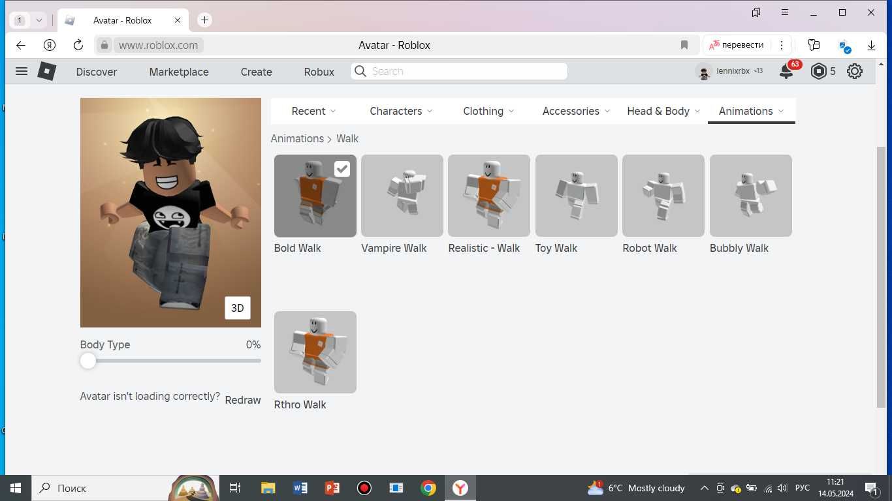
Task: Open the browser downloads arrow icon
Action: point(871,45)
